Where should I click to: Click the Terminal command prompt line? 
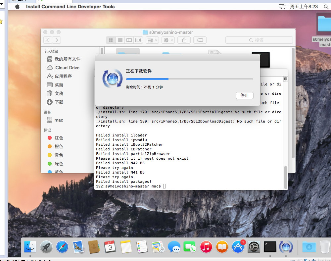[x=131, y=186]
